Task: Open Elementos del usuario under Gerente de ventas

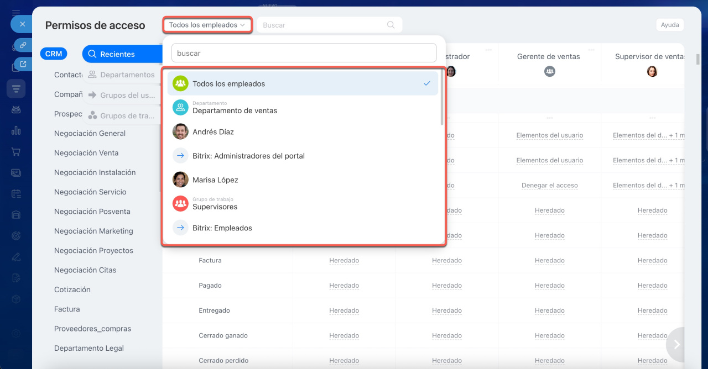Action: (549, 135)
